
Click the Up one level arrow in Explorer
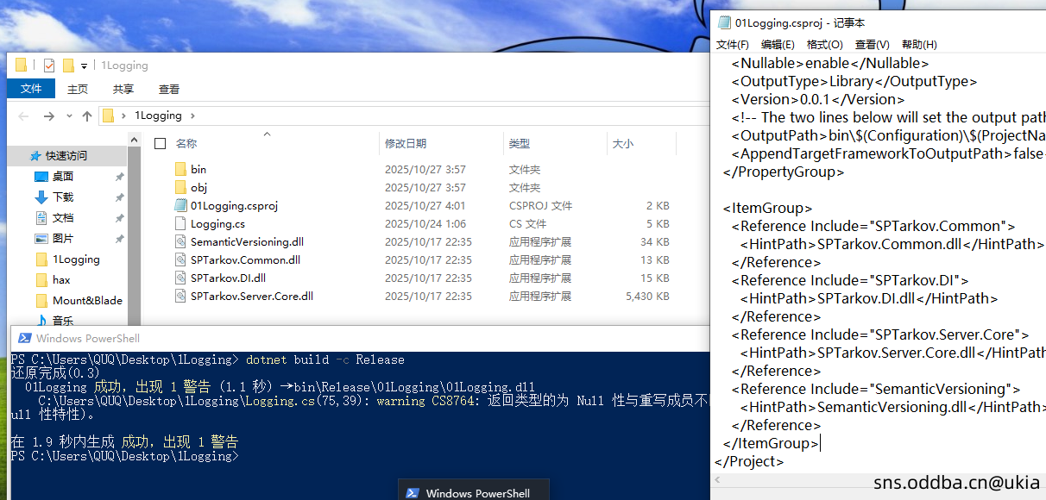pyautogui.click(x=86, y=116)
